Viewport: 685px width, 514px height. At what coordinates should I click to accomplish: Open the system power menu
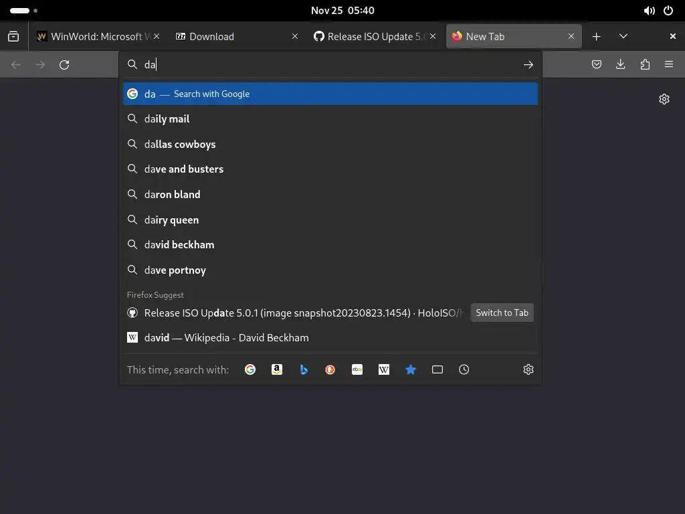pyautogui.click(x=668, y=11)
